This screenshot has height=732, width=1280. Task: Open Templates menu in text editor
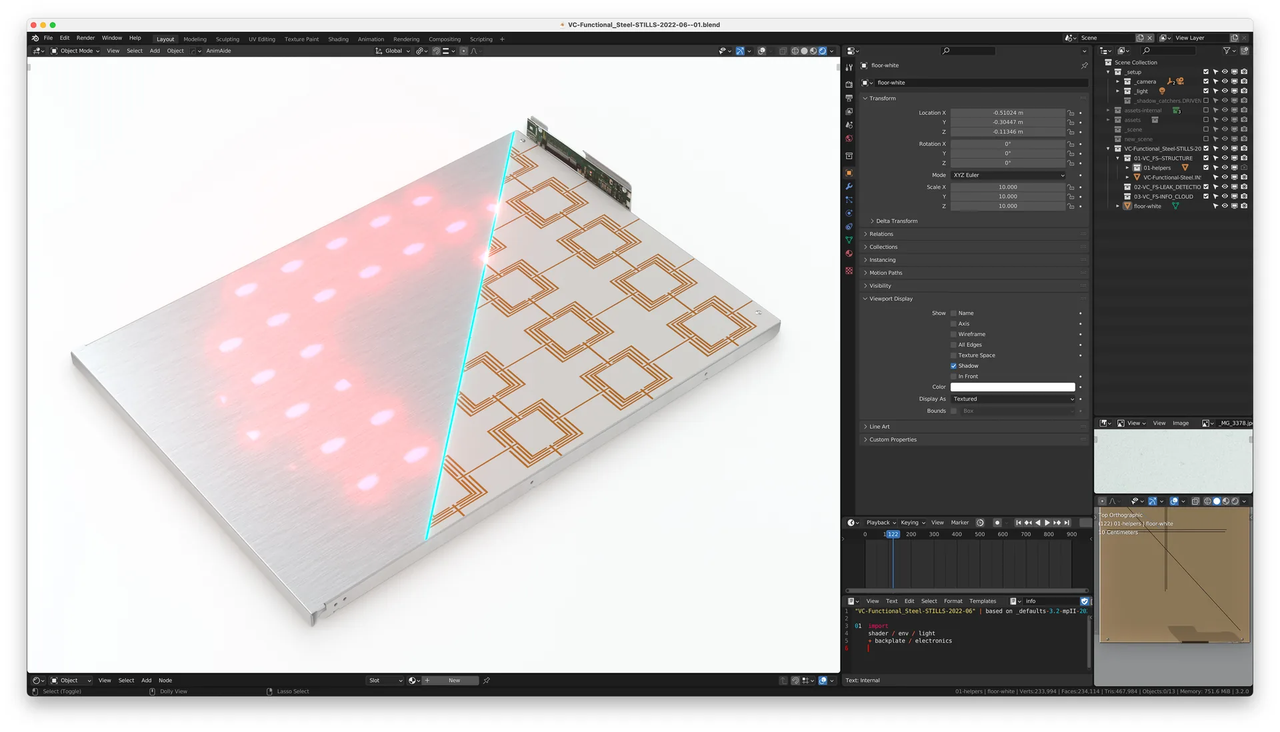pos(982,601)
